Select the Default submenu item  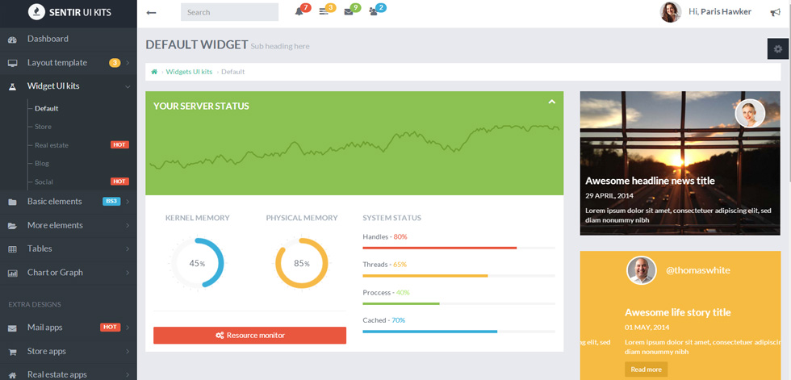(x=47, y=108)
